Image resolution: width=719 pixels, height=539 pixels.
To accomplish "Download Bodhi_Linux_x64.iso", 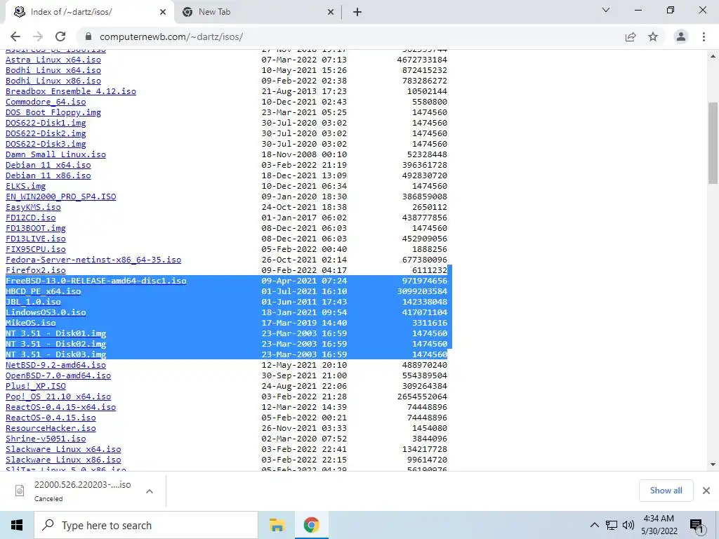I will [53, 70].
